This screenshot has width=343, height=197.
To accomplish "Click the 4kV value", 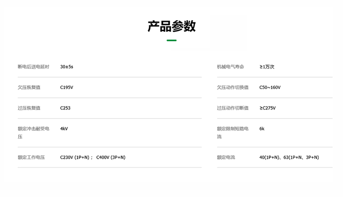I will pyautogui.click(x=64, y=129).
